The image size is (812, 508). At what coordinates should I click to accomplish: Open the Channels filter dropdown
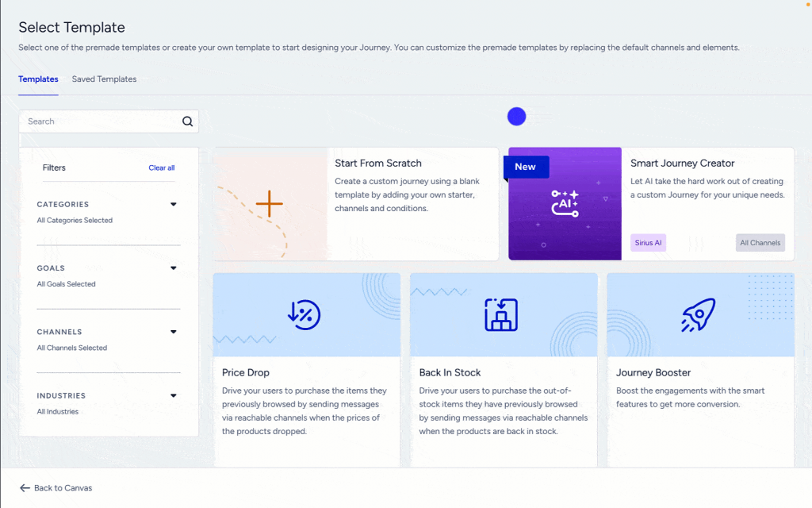[173, 332]
